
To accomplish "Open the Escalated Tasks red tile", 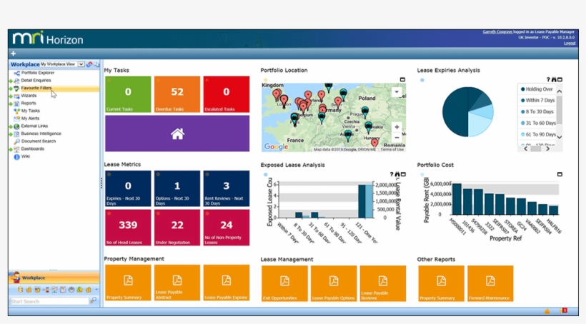I will click(227, 94).
